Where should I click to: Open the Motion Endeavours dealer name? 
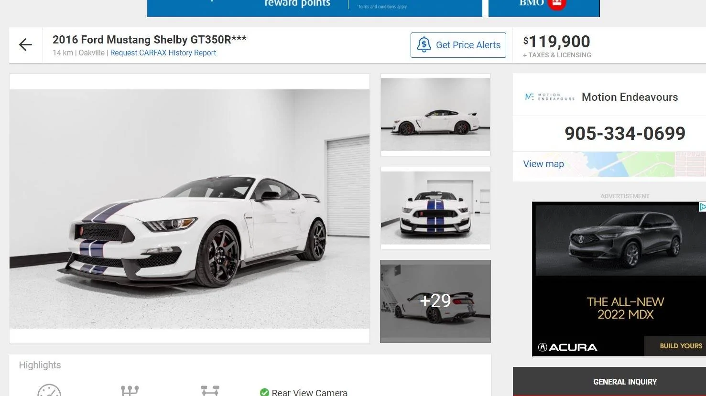click(630, 97)
